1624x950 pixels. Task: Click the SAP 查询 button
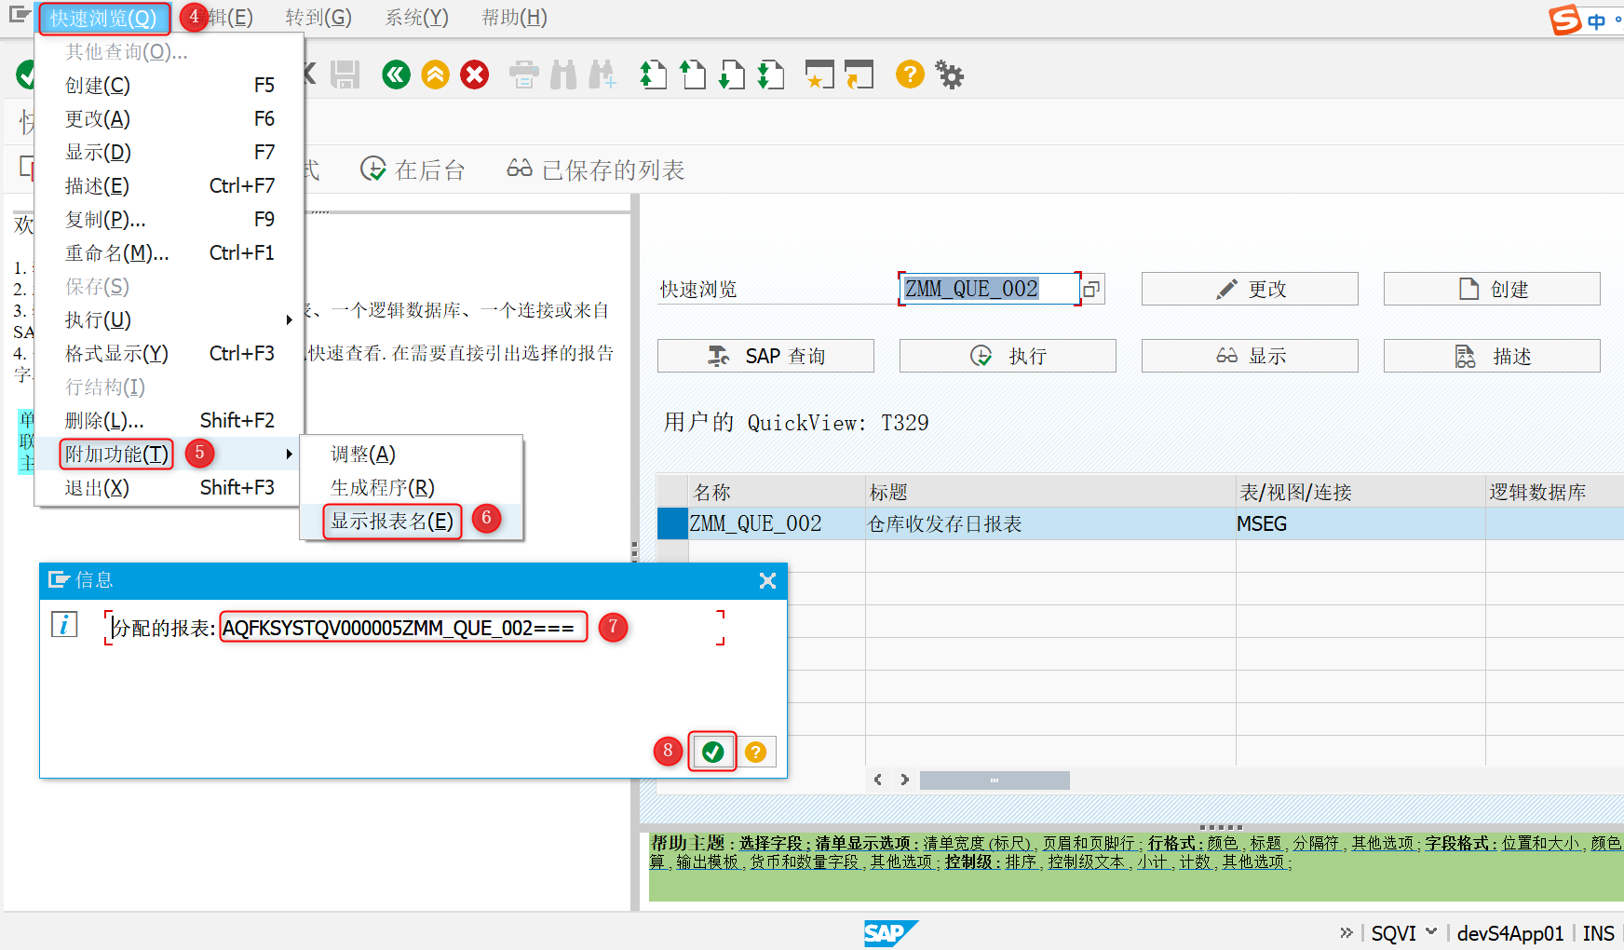(765, 355)
